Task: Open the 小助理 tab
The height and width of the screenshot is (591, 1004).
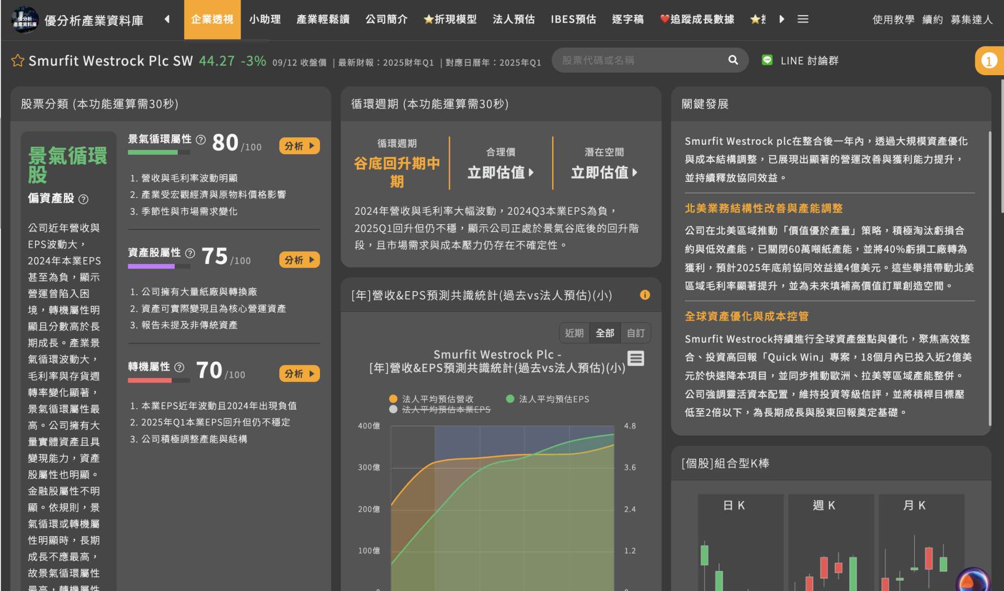Action: click(x=265, y=19)
